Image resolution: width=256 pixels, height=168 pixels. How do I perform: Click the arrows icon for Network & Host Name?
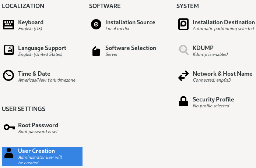[x=183, y=76]
